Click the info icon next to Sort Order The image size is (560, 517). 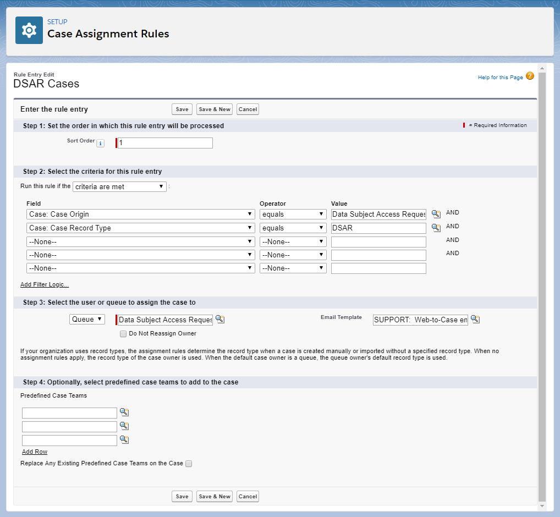tap(100, 143)
